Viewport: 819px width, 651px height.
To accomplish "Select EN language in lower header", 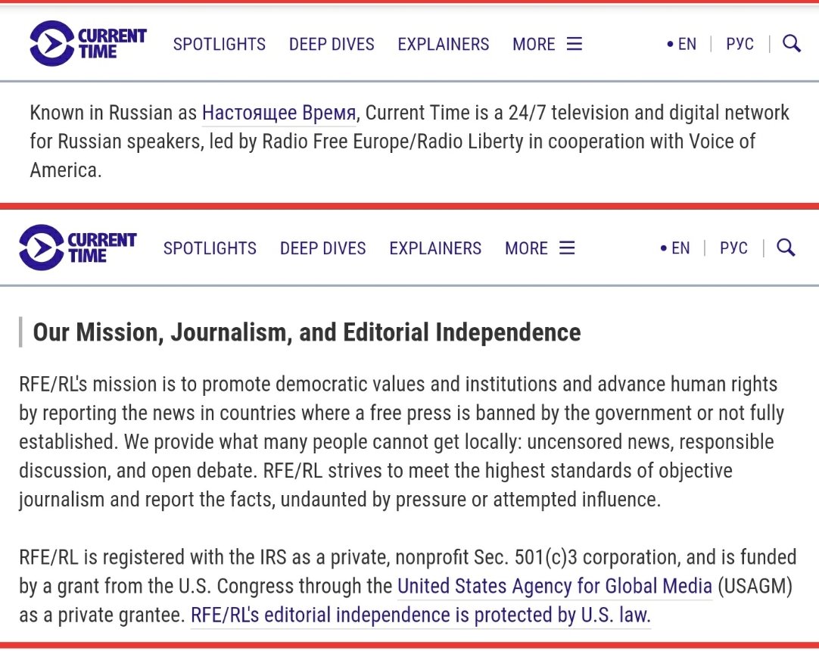I will coord(675,248).
